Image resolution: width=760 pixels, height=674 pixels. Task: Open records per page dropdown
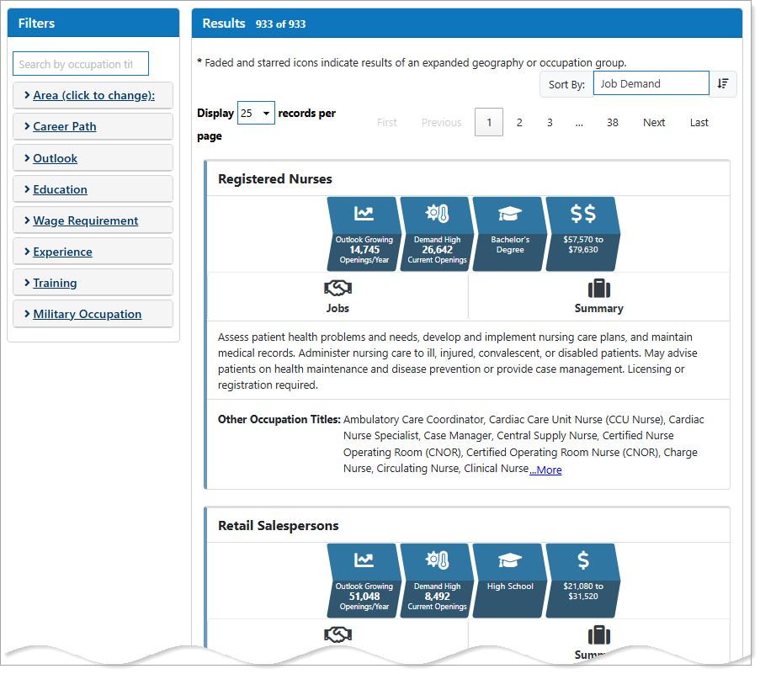(256, 113)
